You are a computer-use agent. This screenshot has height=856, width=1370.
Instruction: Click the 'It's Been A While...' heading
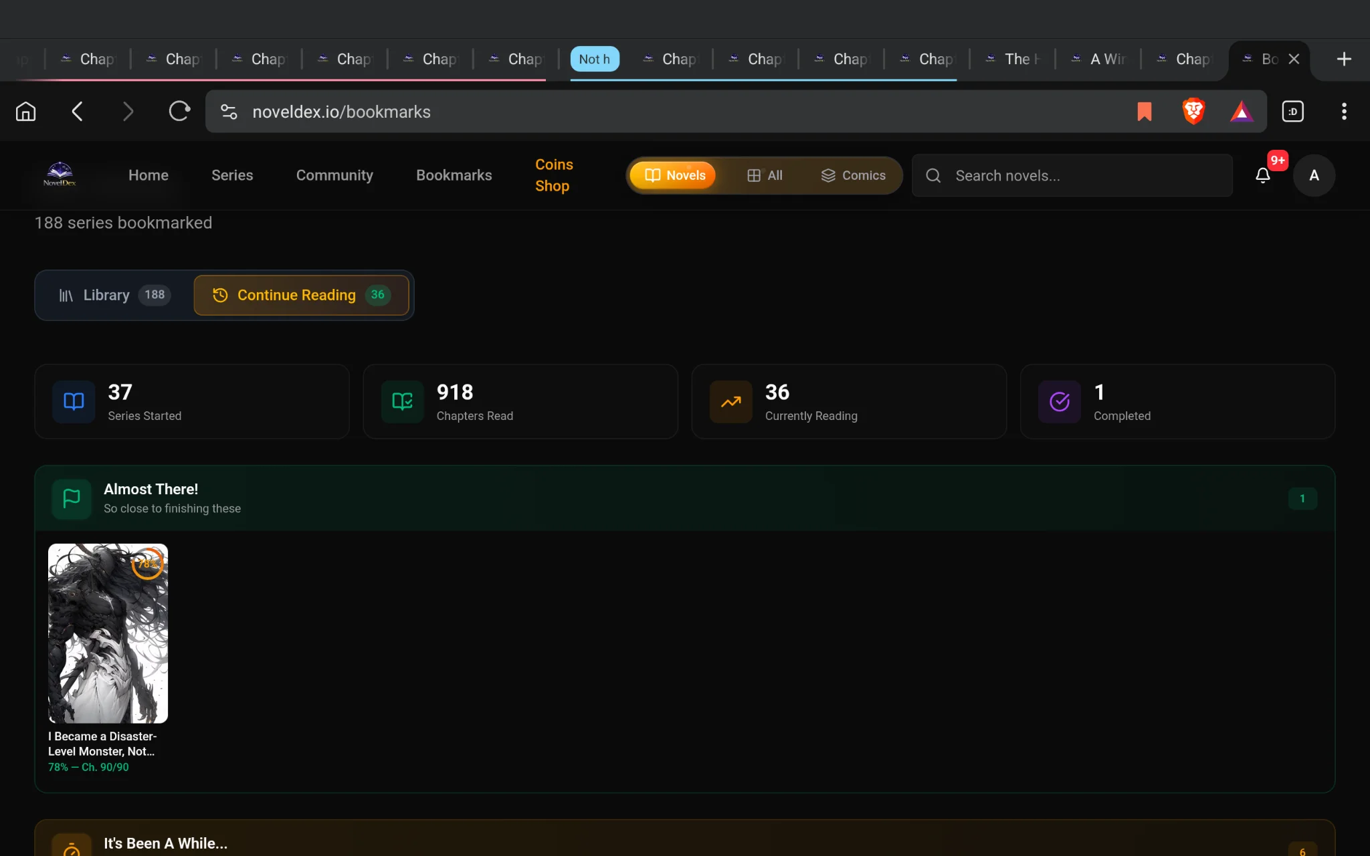(165, 843)
